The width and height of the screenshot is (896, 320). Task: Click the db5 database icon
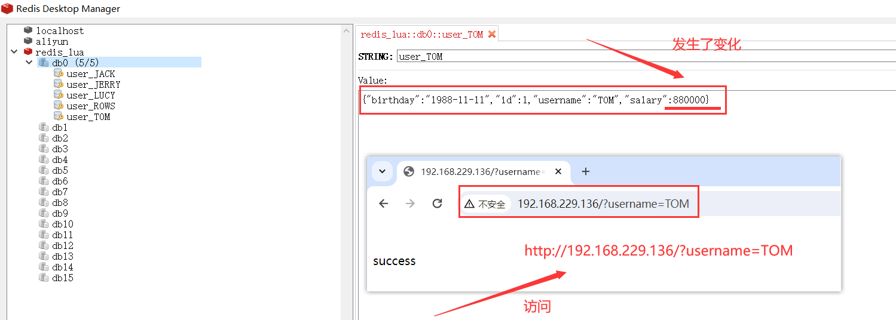[x=44, y=170]
